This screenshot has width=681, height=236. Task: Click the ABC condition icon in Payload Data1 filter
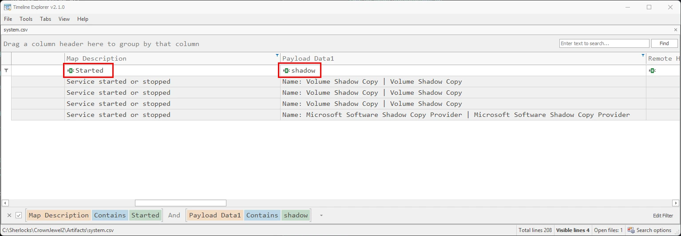(286, 70)
